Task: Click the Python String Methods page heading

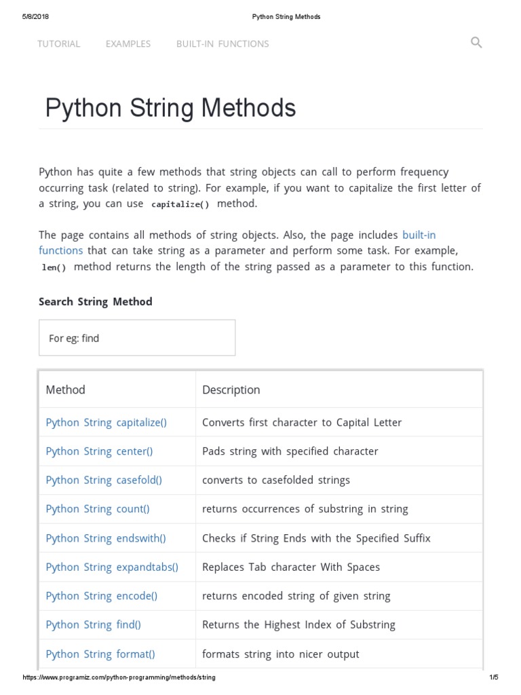Action: tap(170, 108)
